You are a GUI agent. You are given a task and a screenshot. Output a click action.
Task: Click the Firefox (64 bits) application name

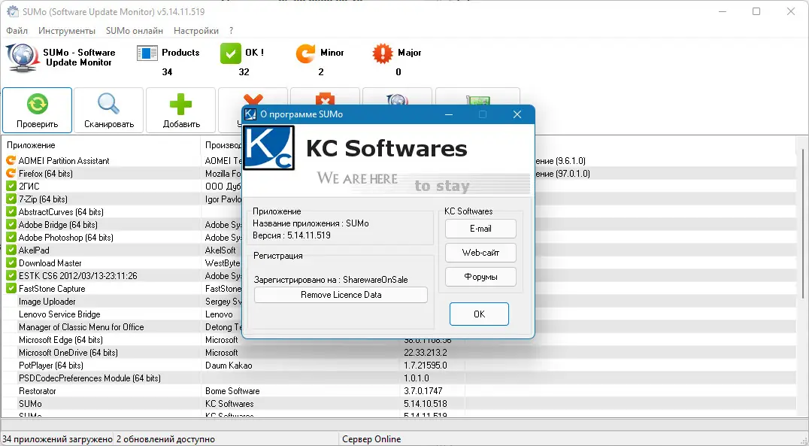(45, 174)
